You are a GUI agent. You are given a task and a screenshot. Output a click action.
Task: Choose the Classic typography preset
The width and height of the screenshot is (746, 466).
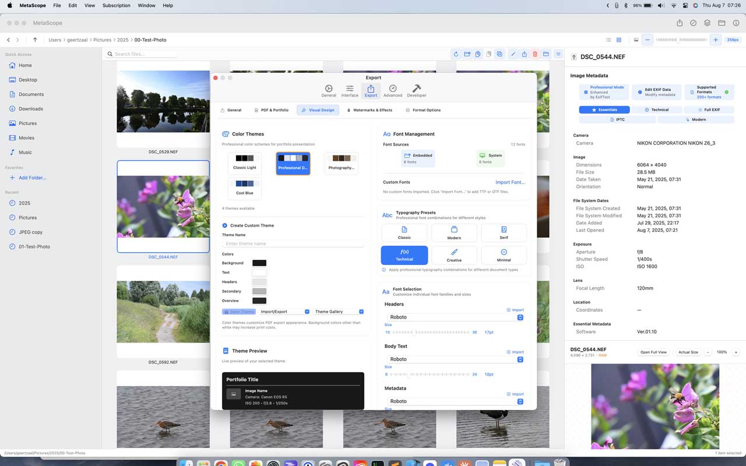pyautogui.click(x=404, y=233)
